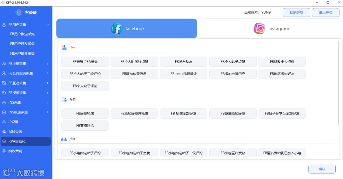Switch to the facebook tab

pyautogui.click(x=127, y=29)
